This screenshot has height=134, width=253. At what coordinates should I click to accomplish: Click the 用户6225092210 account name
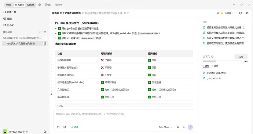[16, 132]
